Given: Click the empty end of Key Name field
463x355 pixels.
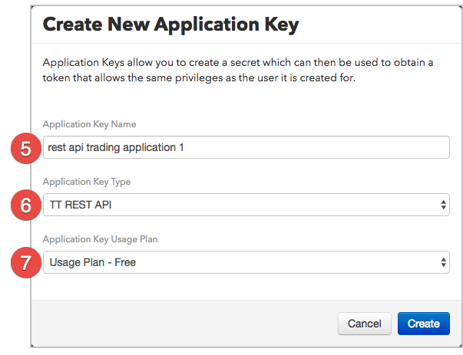Looking at the screenshot, I should point(316,147).
